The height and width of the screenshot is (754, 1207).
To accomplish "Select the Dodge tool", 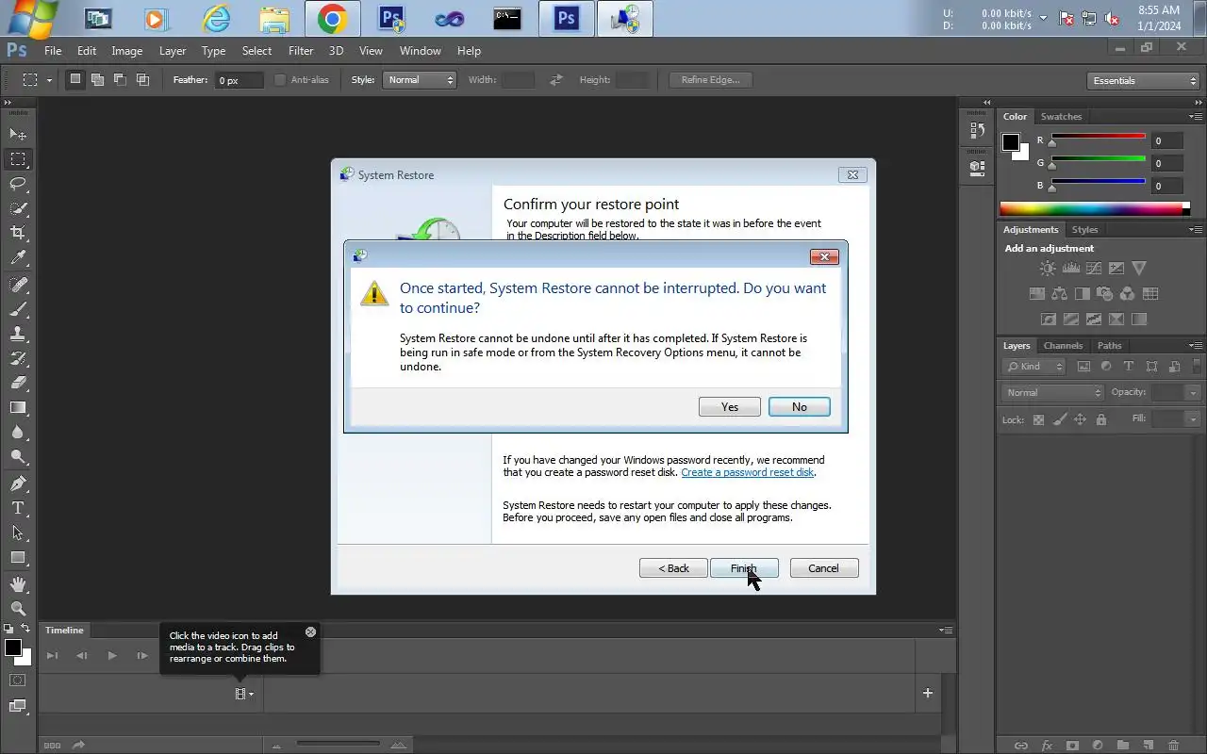I will coord(18,456).
